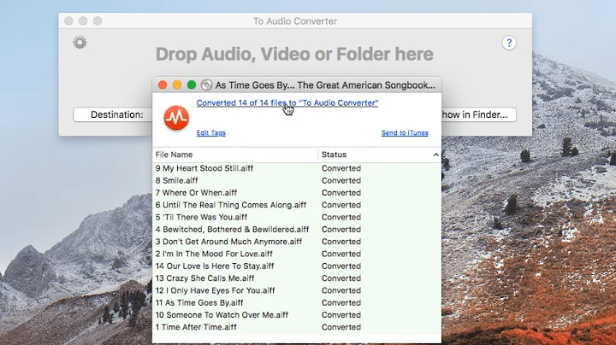Click the Converted status of 11 As Time Goes By.aiff
The height and width of the screenshot is (345, 616).
tap(341, 302)
